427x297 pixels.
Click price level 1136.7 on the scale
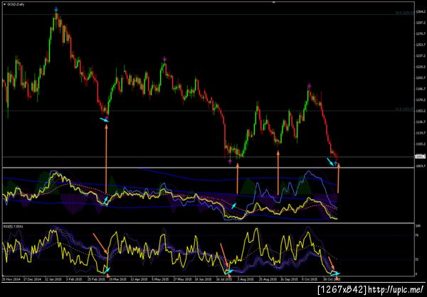coord(419,121)
